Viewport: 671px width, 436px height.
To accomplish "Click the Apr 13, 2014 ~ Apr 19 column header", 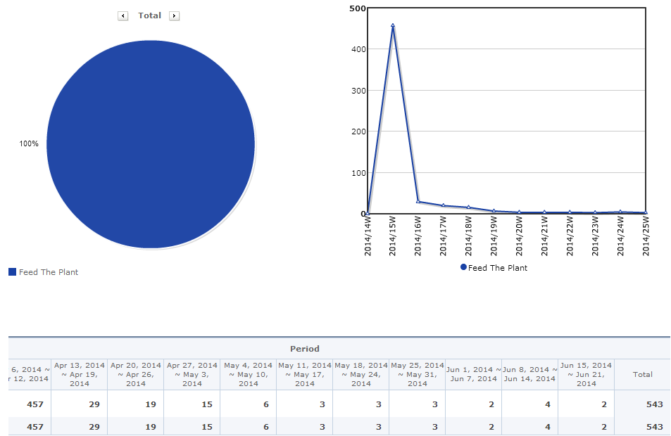I will 79,374.
